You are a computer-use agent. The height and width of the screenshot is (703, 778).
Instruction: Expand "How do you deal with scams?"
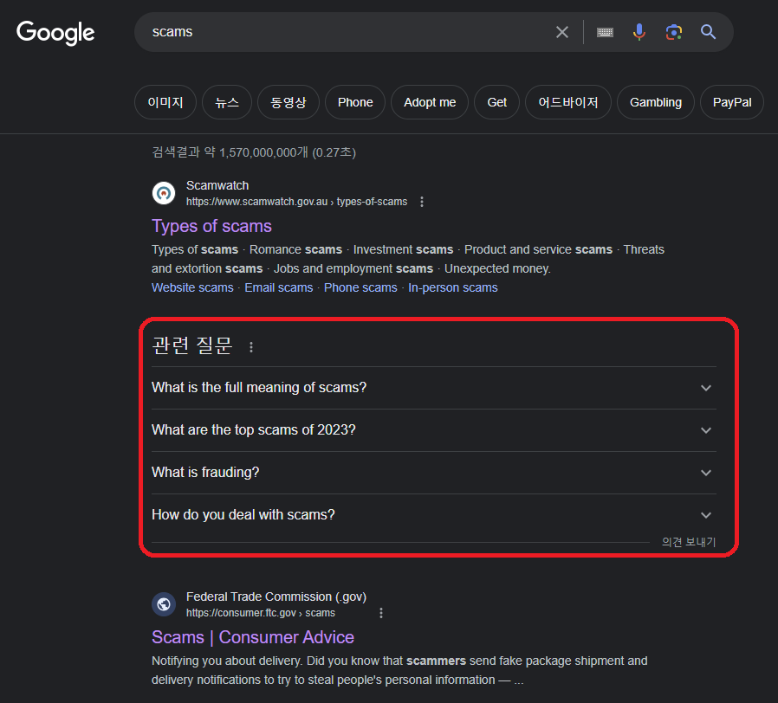[x=434, y=514]
